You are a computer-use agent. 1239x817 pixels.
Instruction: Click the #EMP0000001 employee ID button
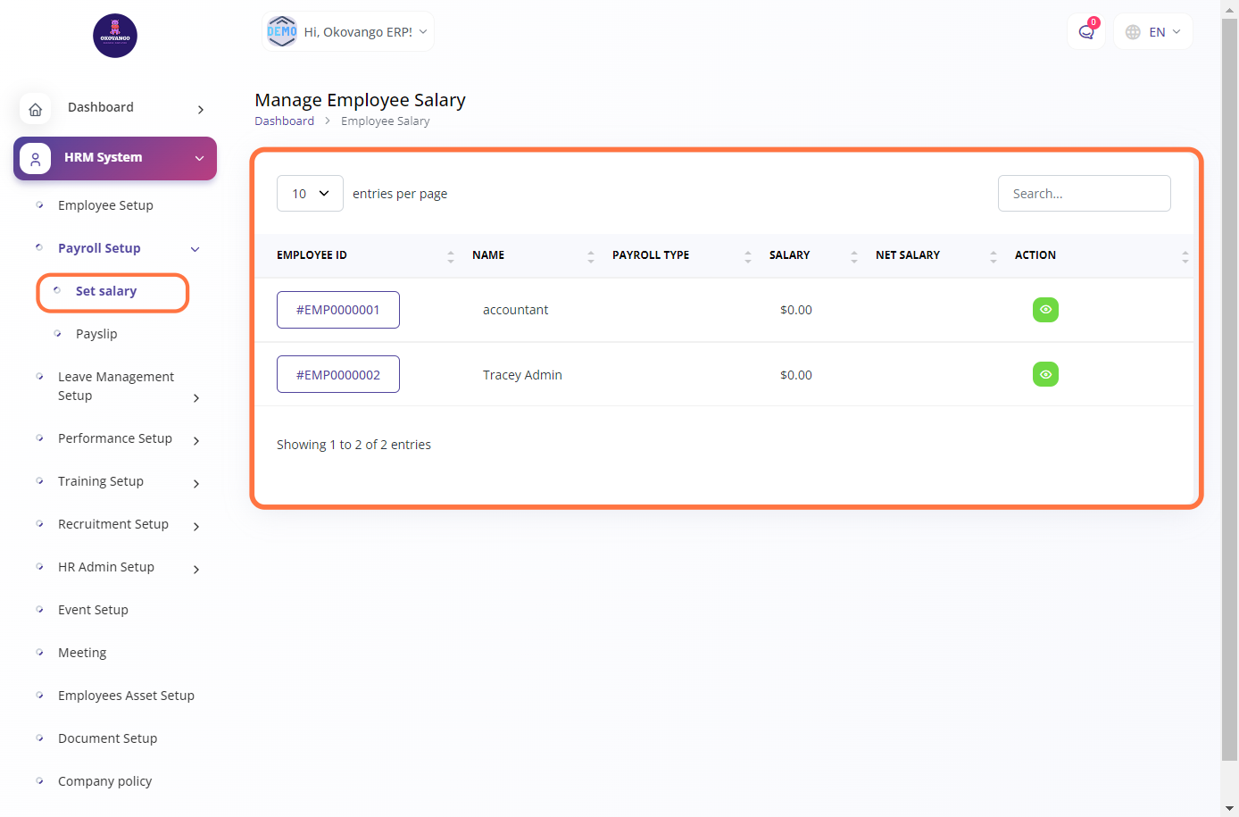tap(338, 310)
